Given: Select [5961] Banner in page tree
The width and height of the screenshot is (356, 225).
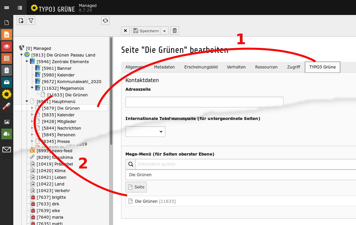Looking at the screenshot, I should 57,68.
